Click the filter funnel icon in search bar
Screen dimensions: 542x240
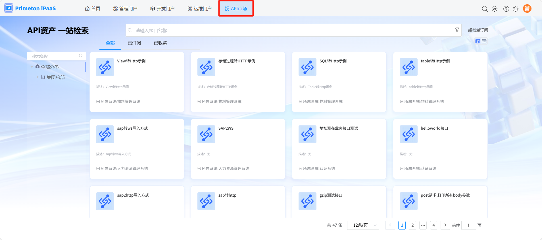tap(457, 30)
